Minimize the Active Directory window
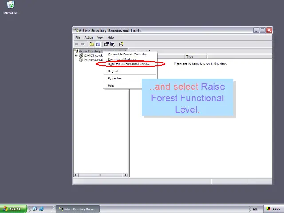The height and width of the screenshot is (213, 284). 256,30
